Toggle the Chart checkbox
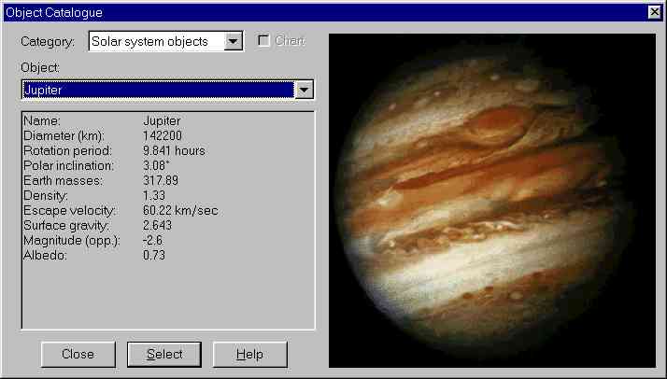This screenshot has width=667, height=379. [x=264, y=41]
